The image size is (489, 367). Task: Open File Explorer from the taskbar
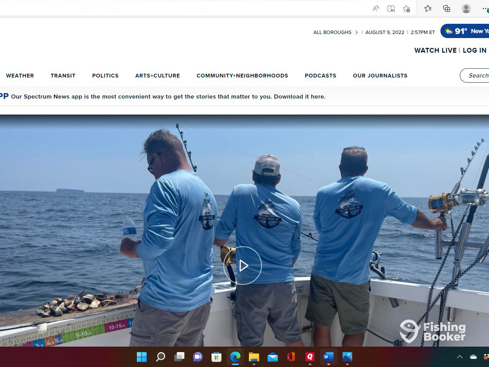tap(254, 357)
